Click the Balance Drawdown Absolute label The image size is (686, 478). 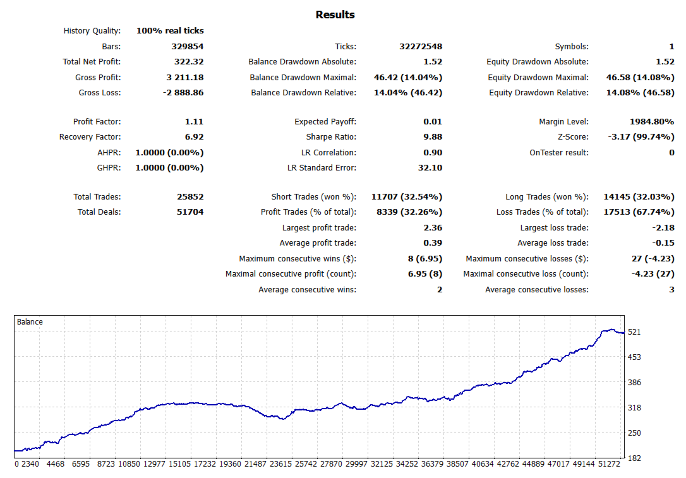(303, 62)
